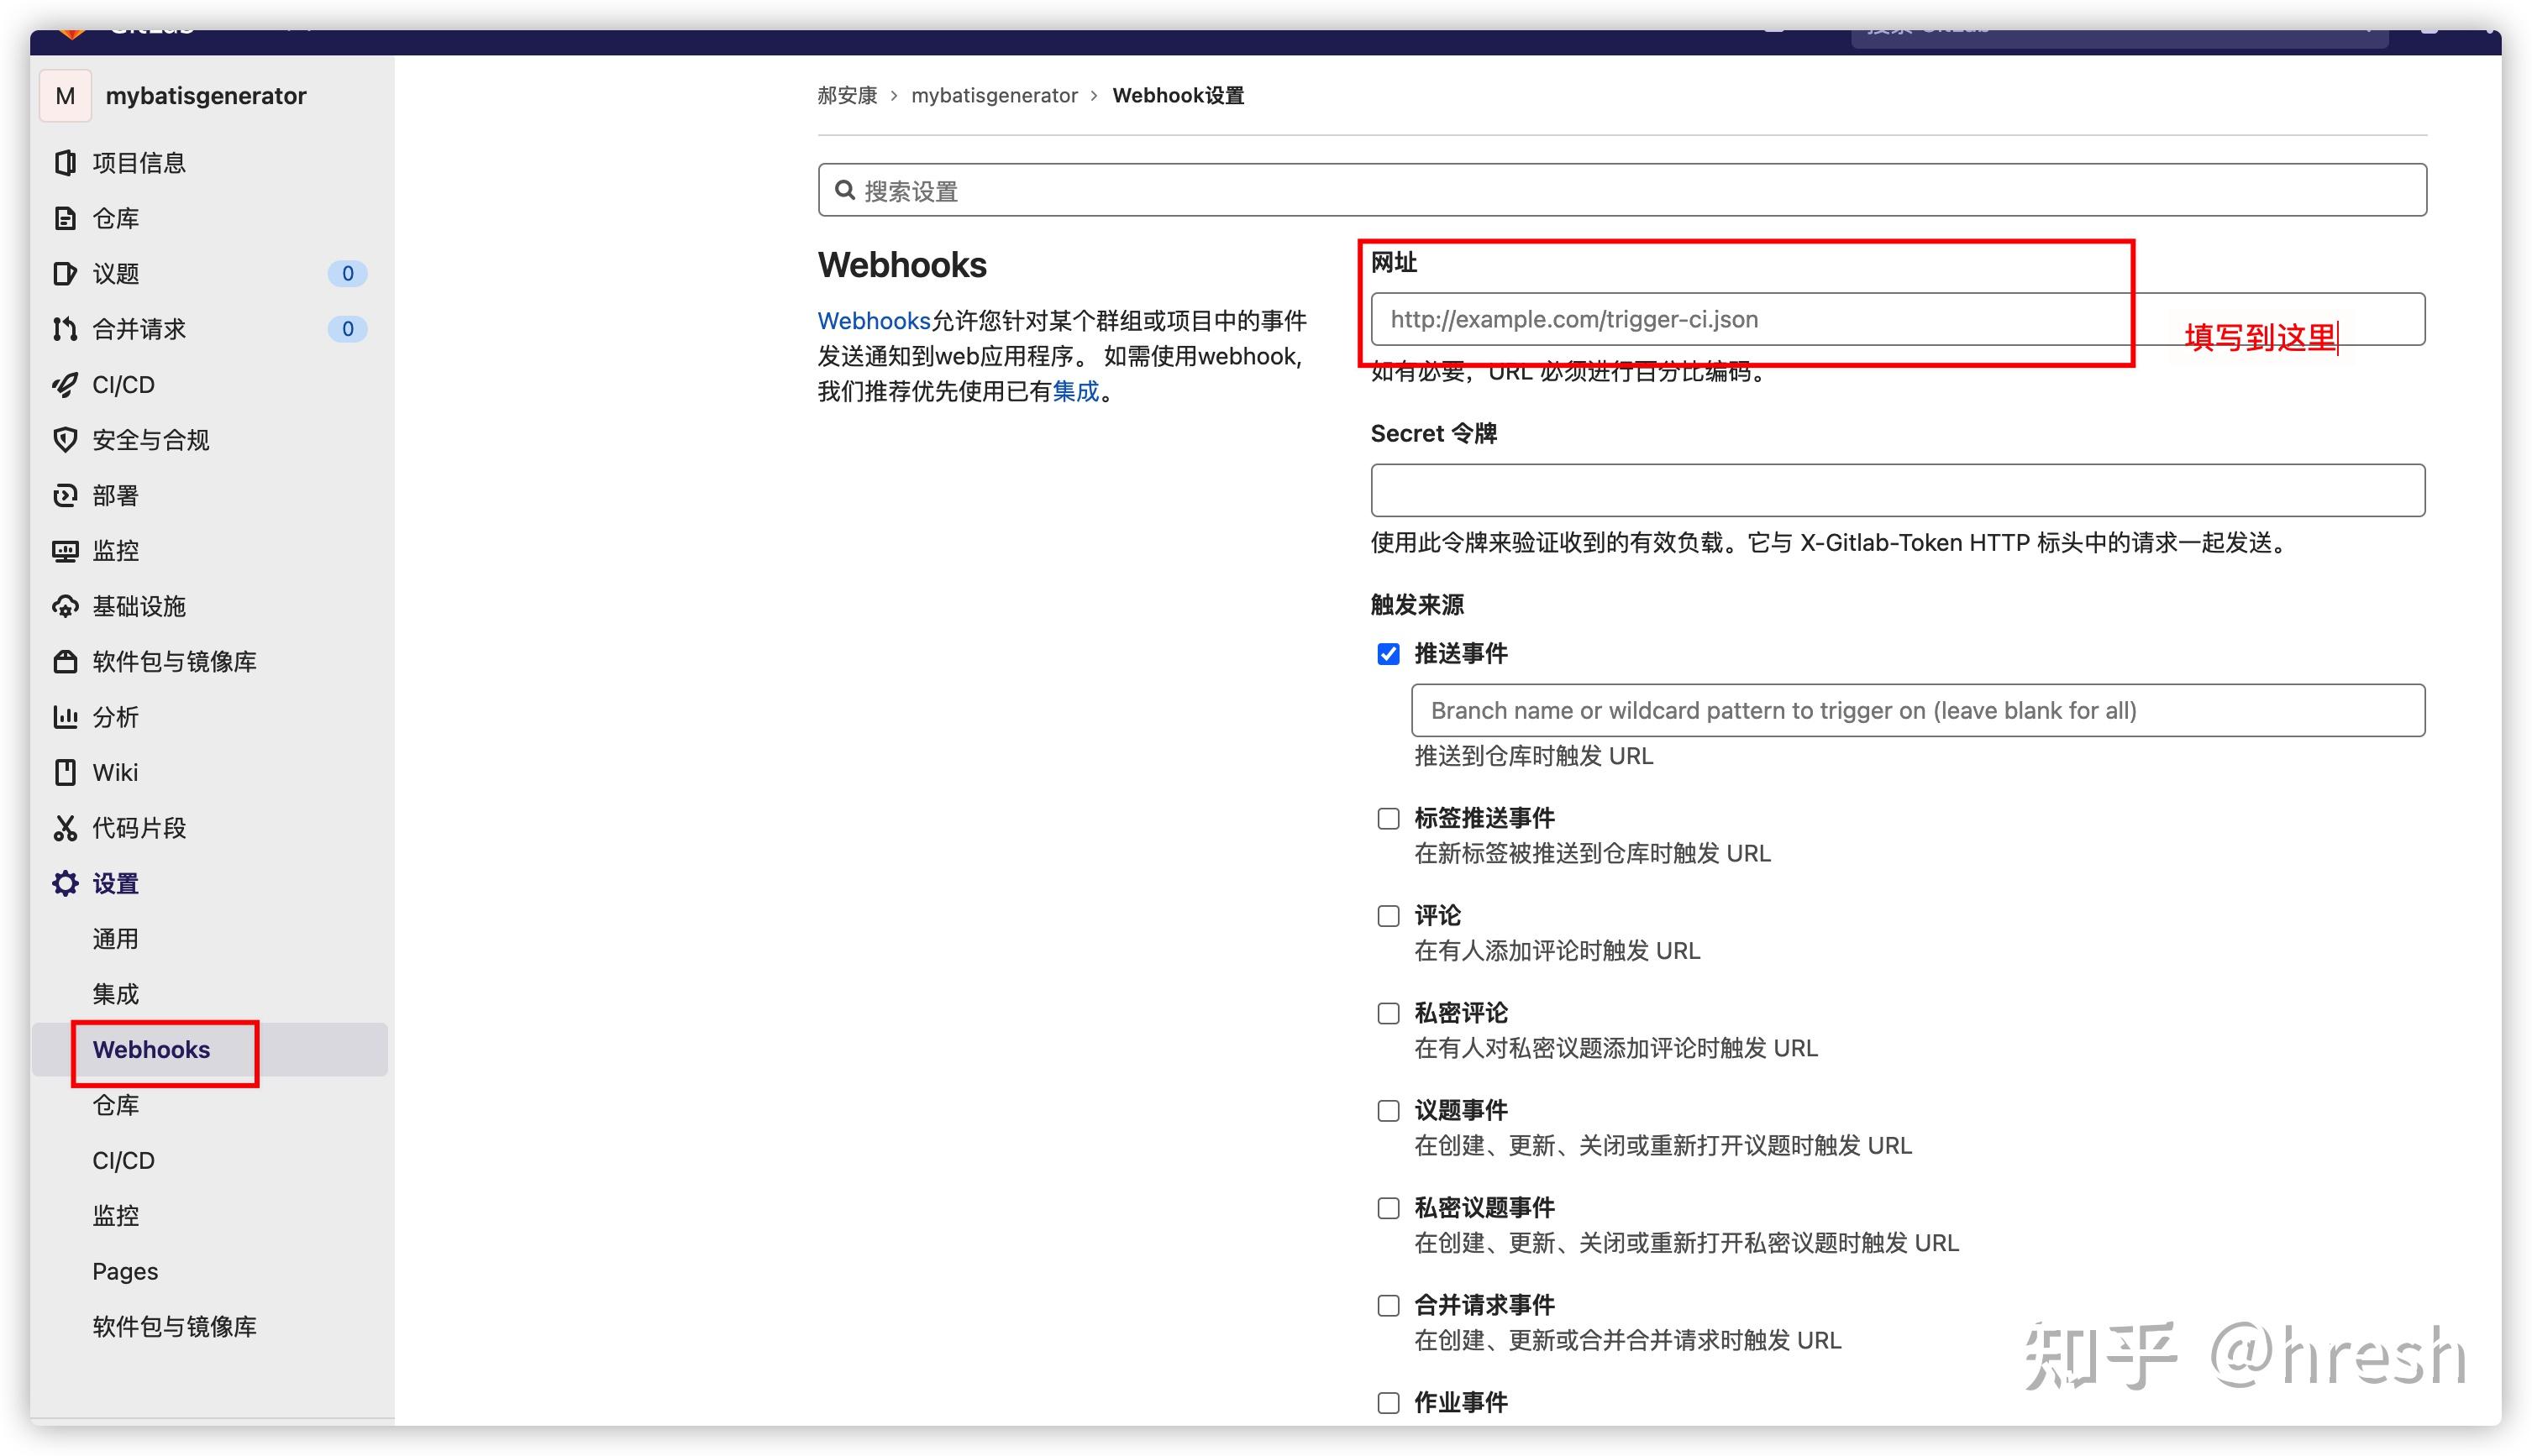Click the 集成 link in description

(x=1078, y=392)
